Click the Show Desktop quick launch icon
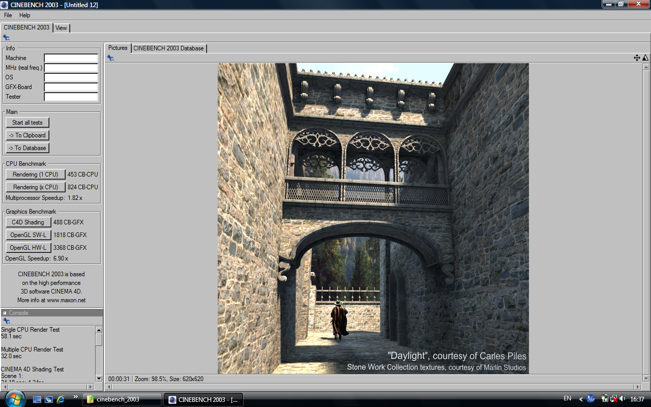This screenshot has width=651, height=407. tap(37, 399)
